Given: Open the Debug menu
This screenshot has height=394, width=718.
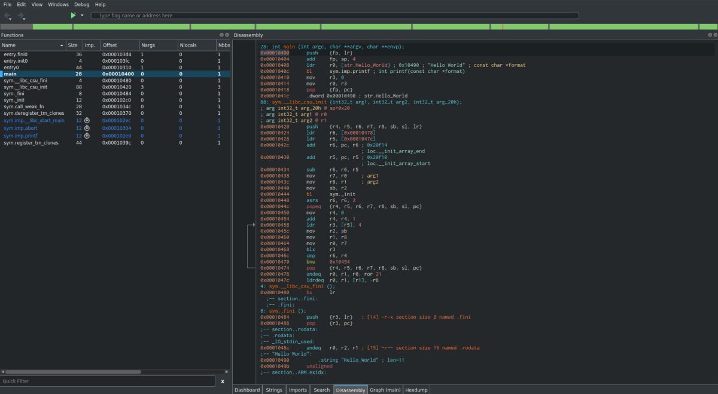Looking at the screenshot, I should coord(82,4).
